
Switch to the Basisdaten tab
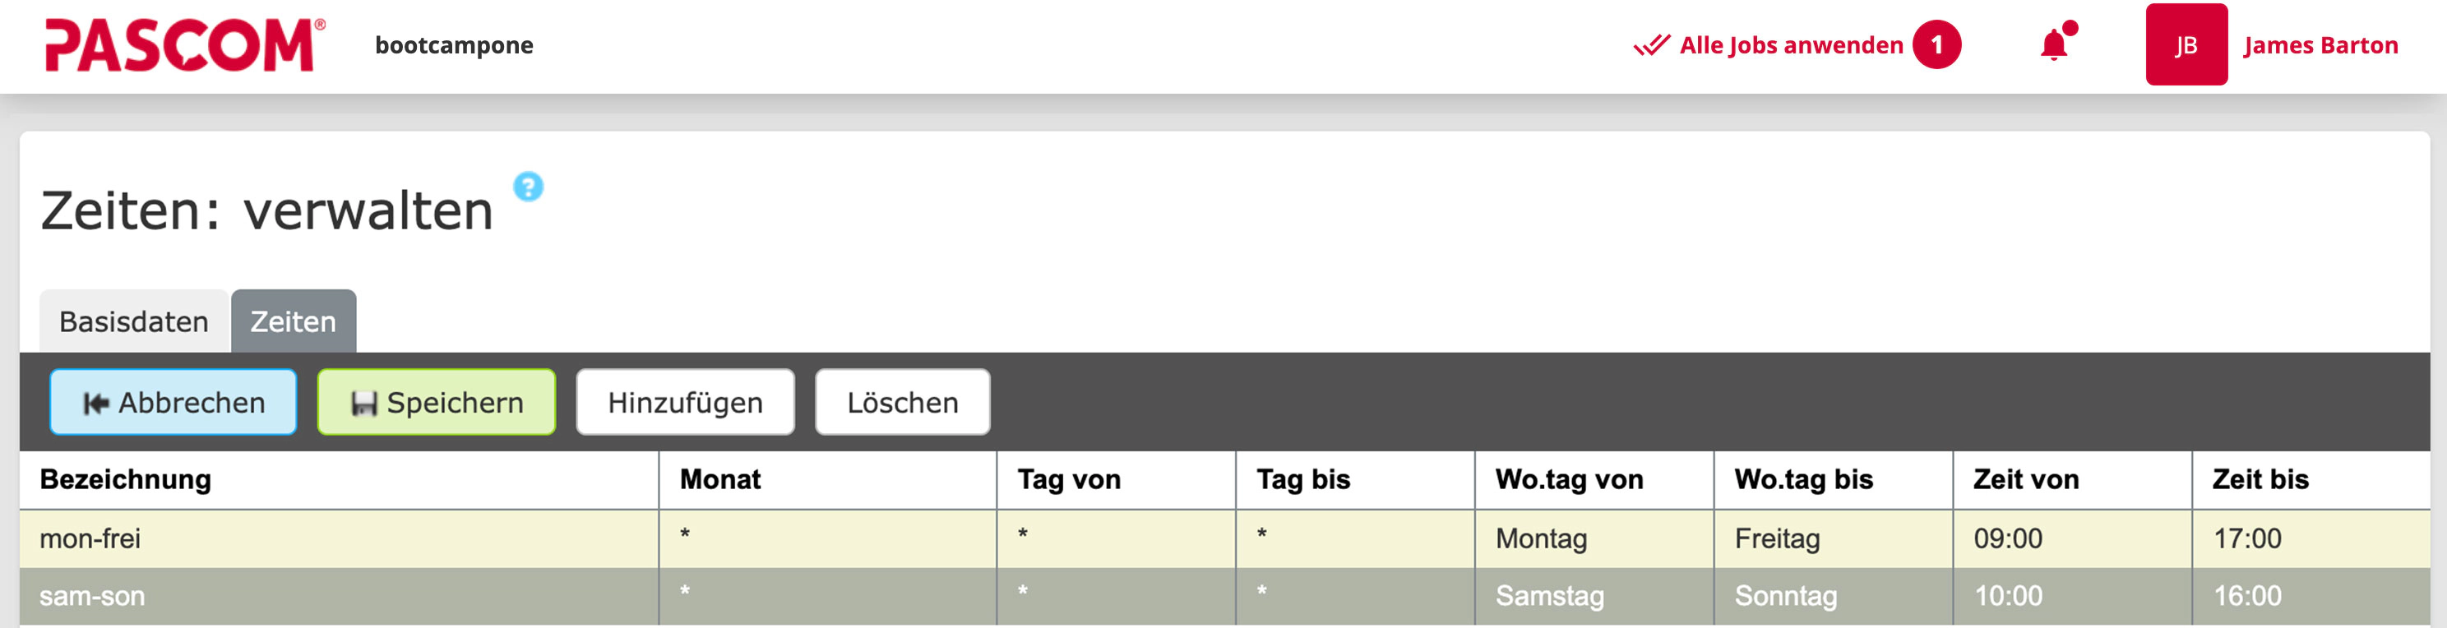tap(133, 322)
